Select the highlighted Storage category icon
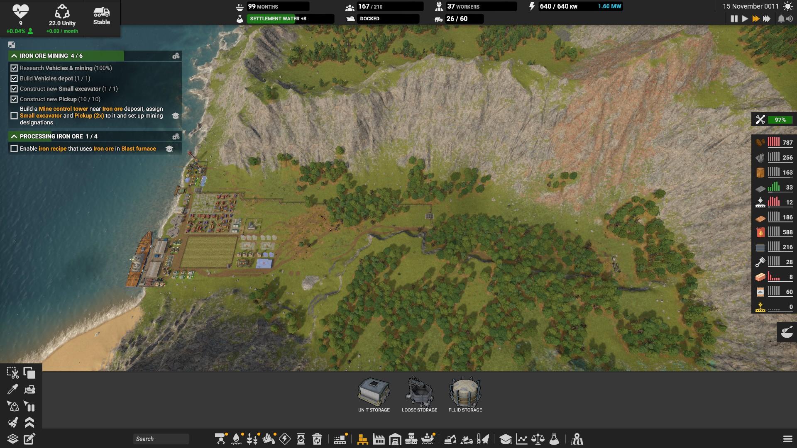Viewport: 797px width, 448px height. click(x=362, y=439)
